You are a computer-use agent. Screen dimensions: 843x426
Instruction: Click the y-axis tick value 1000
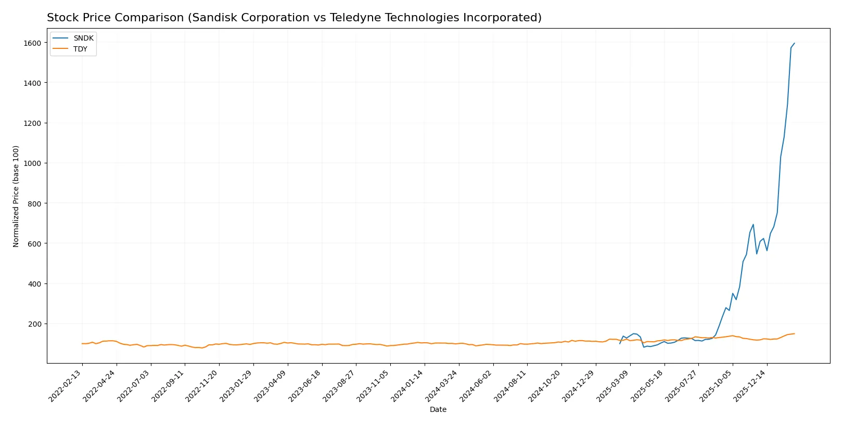pyautogui.click(x=32, y=163)
